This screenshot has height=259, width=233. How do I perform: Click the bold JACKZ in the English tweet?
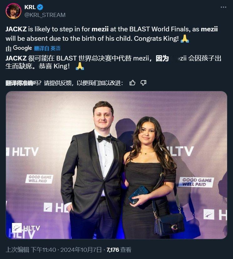click(16, 29)
